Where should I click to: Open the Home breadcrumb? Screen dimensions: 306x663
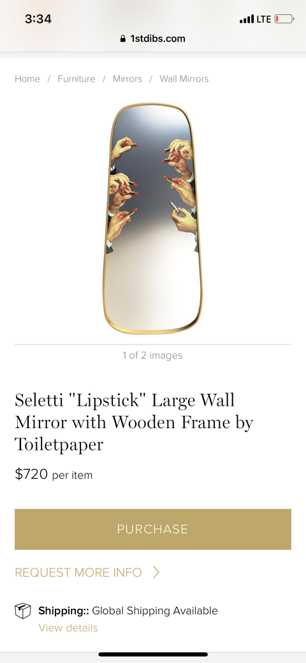(27, 78)
